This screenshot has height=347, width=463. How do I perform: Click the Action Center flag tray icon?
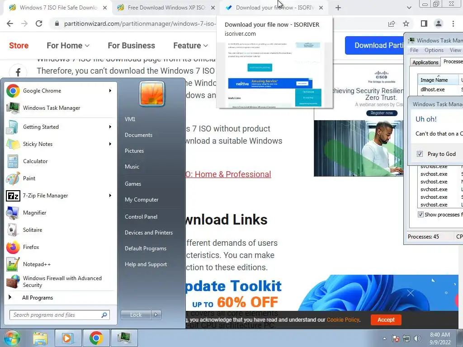pos(396,338)
